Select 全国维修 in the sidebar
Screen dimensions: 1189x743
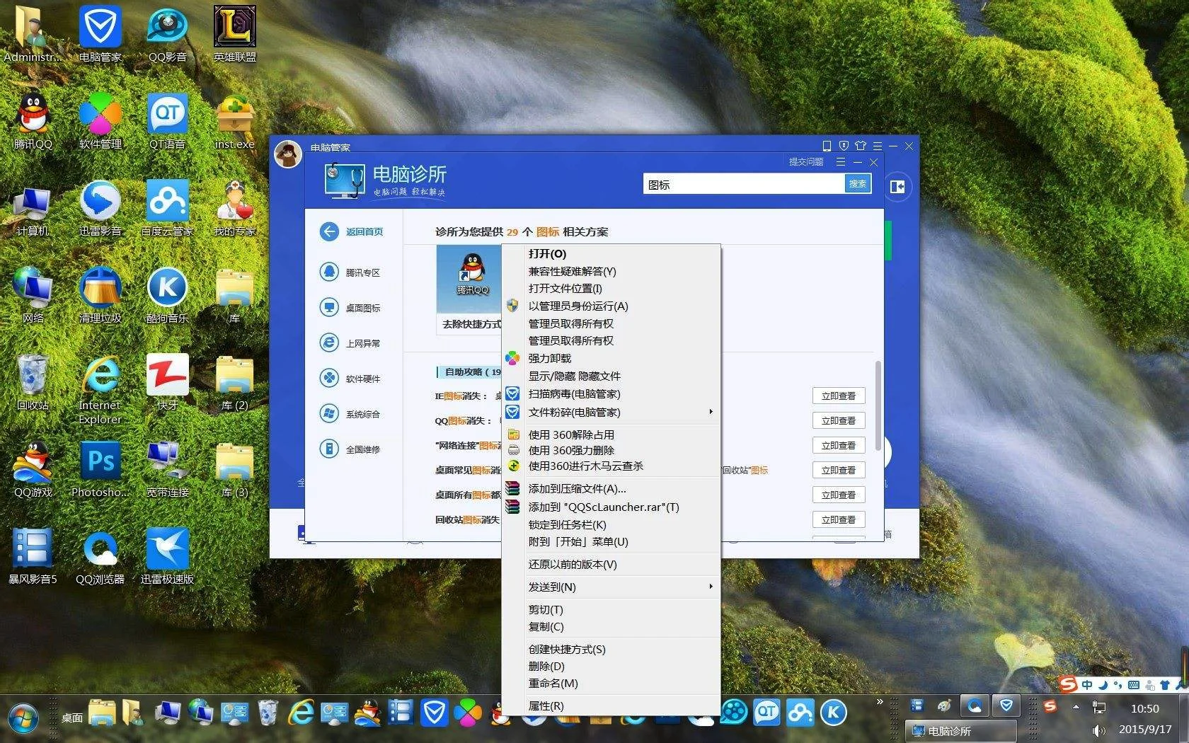click(351, 449)
